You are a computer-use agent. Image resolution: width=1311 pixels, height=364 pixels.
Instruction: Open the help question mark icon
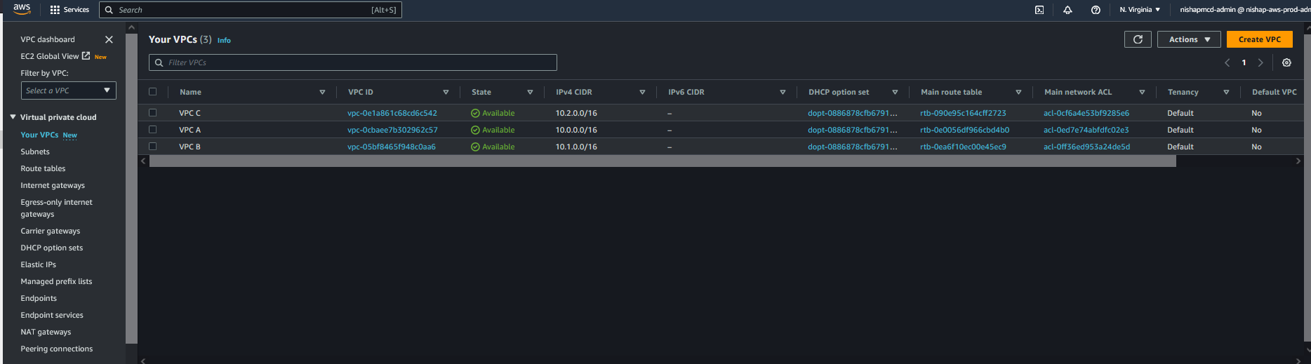[x=1096, y=10]
